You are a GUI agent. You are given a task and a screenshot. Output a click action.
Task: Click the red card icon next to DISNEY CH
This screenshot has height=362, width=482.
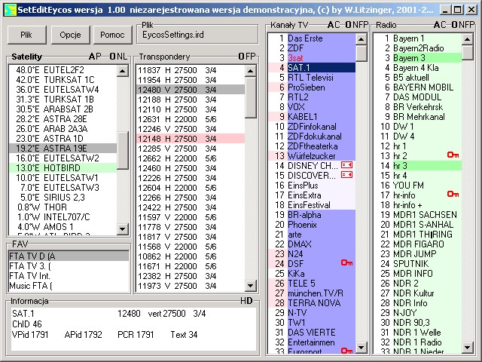click(346, 164)
